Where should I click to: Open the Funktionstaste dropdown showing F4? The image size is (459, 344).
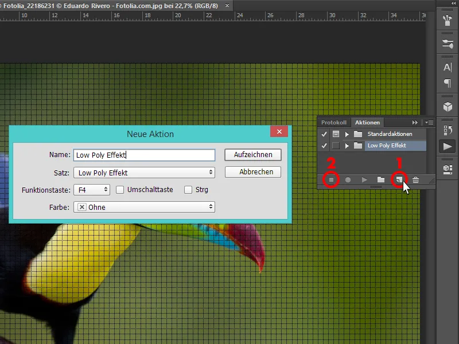pos(92,189)
